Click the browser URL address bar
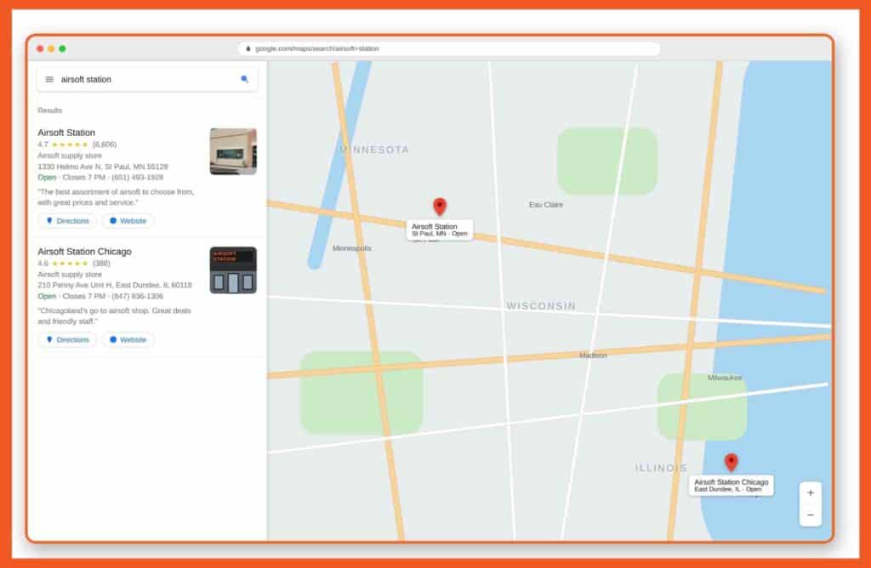 [449, 48]
